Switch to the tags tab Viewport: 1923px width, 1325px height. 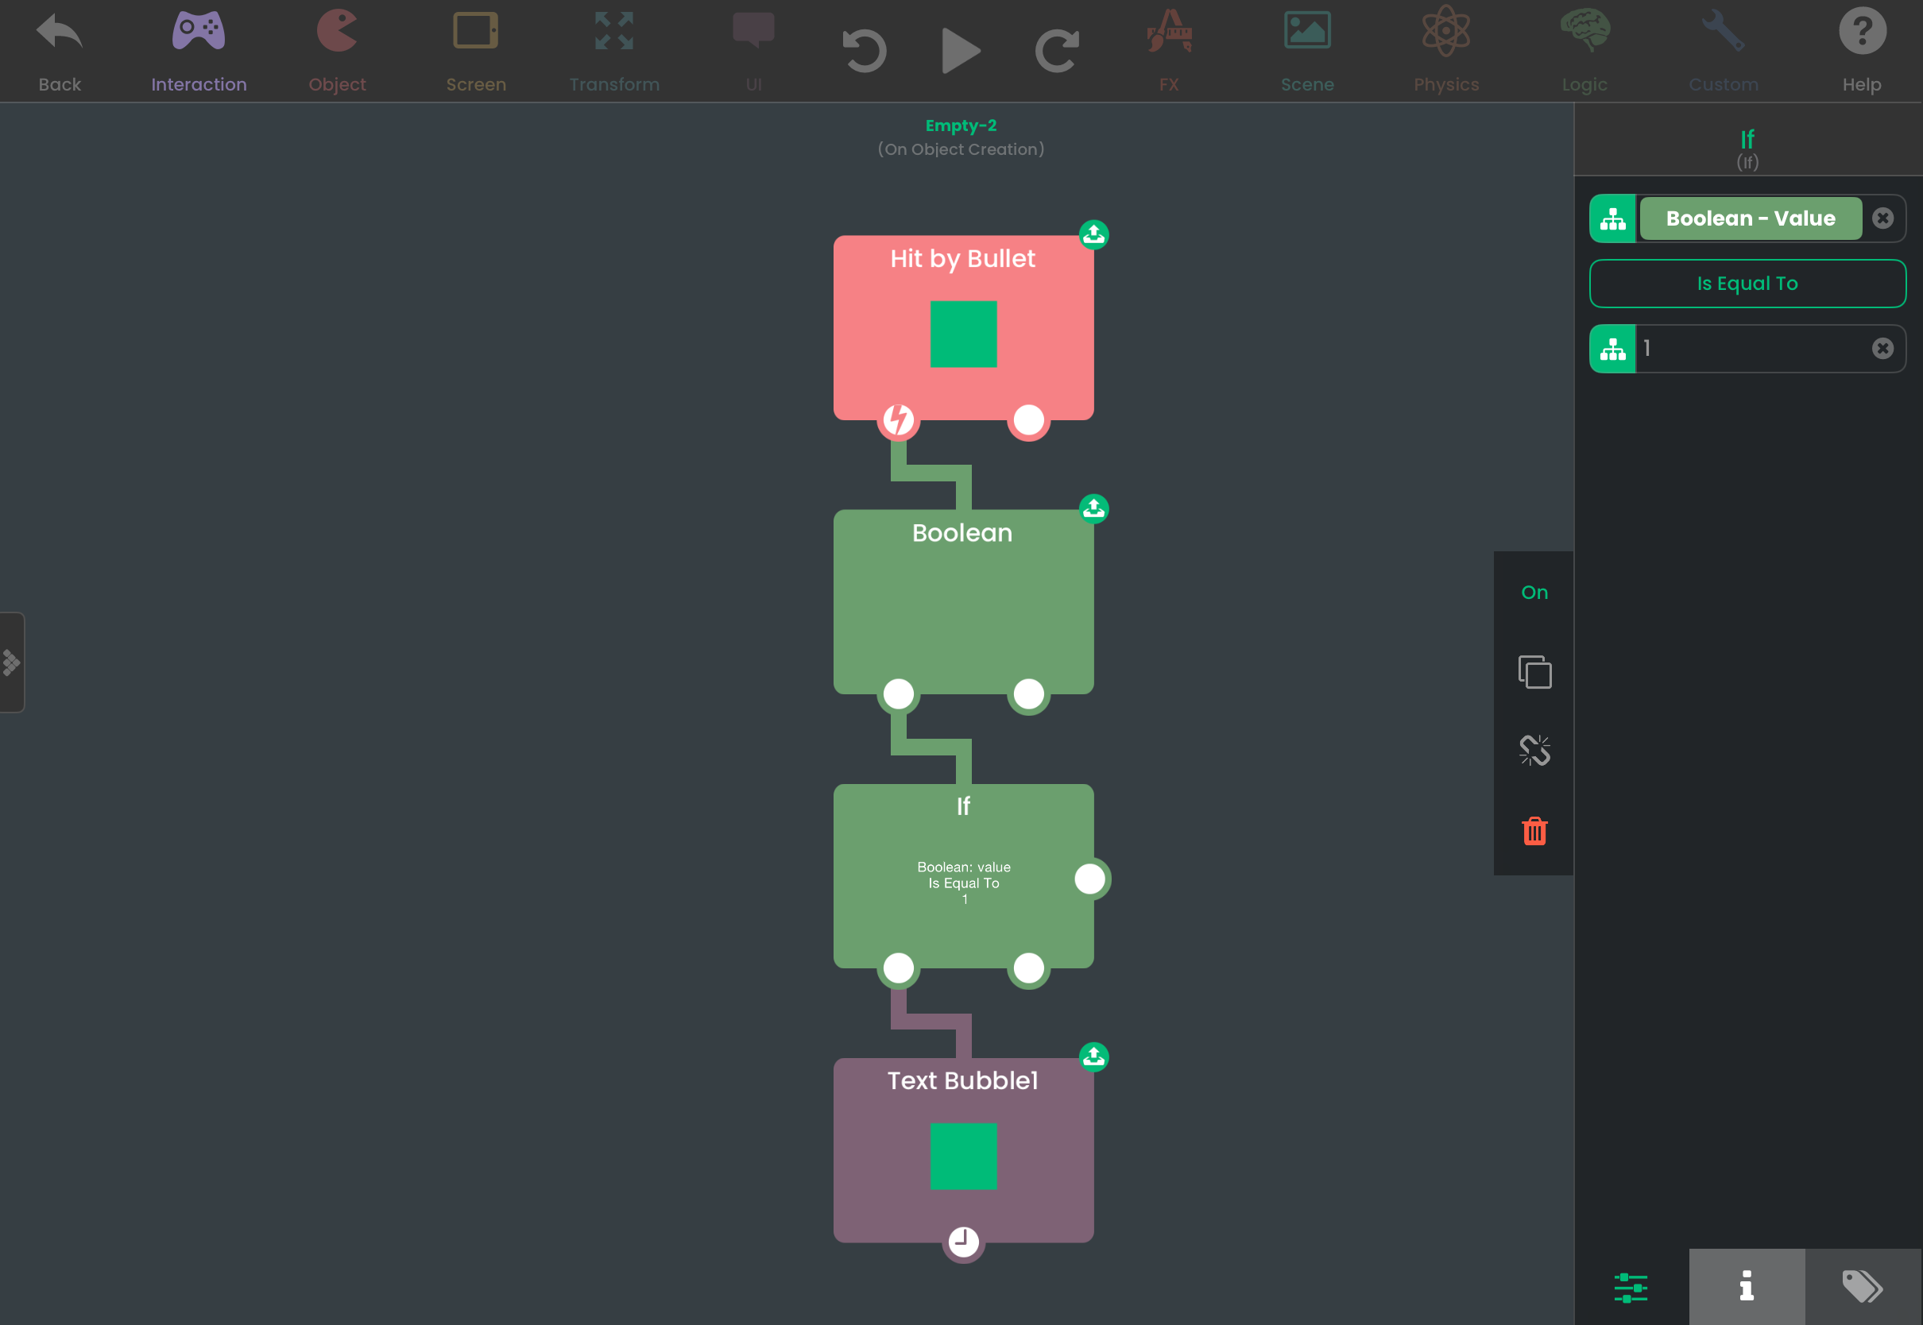pos(1863,1286)
